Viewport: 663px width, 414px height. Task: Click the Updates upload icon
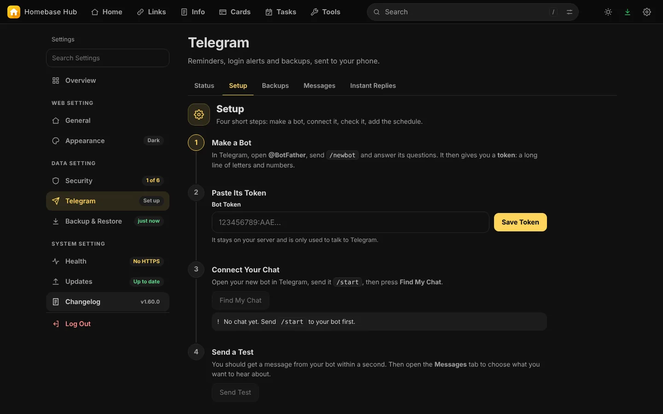[56, 282]
